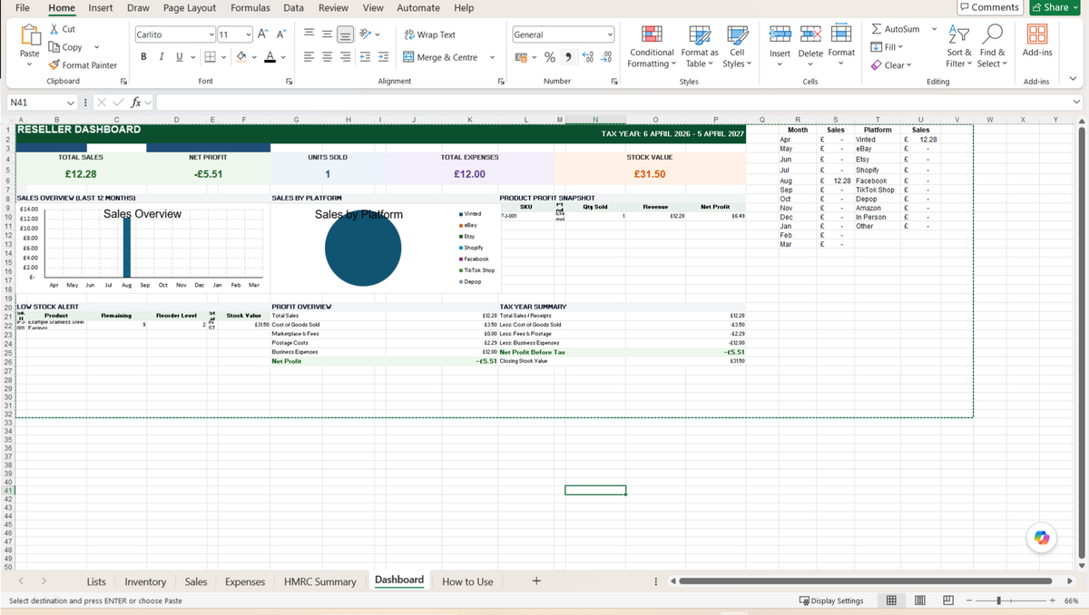
Task: Open accounting number format icon
Action: tap(521, 57)
